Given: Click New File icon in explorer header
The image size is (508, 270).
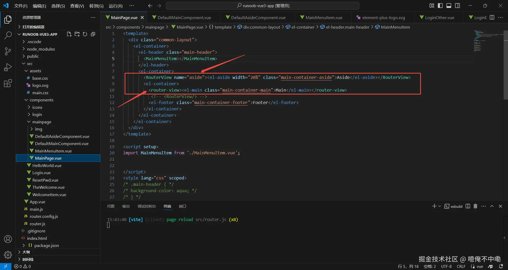Looking at the screenshot, I should click(69, 34).
